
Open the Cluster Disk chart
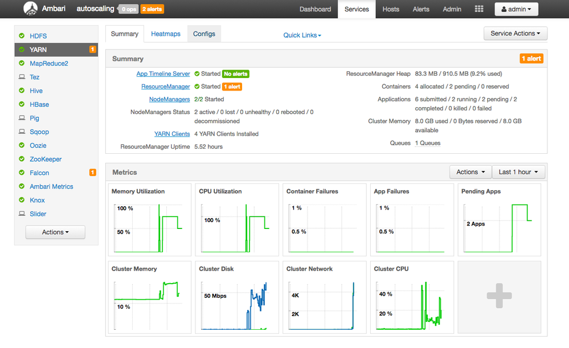[x=237, y=297]
